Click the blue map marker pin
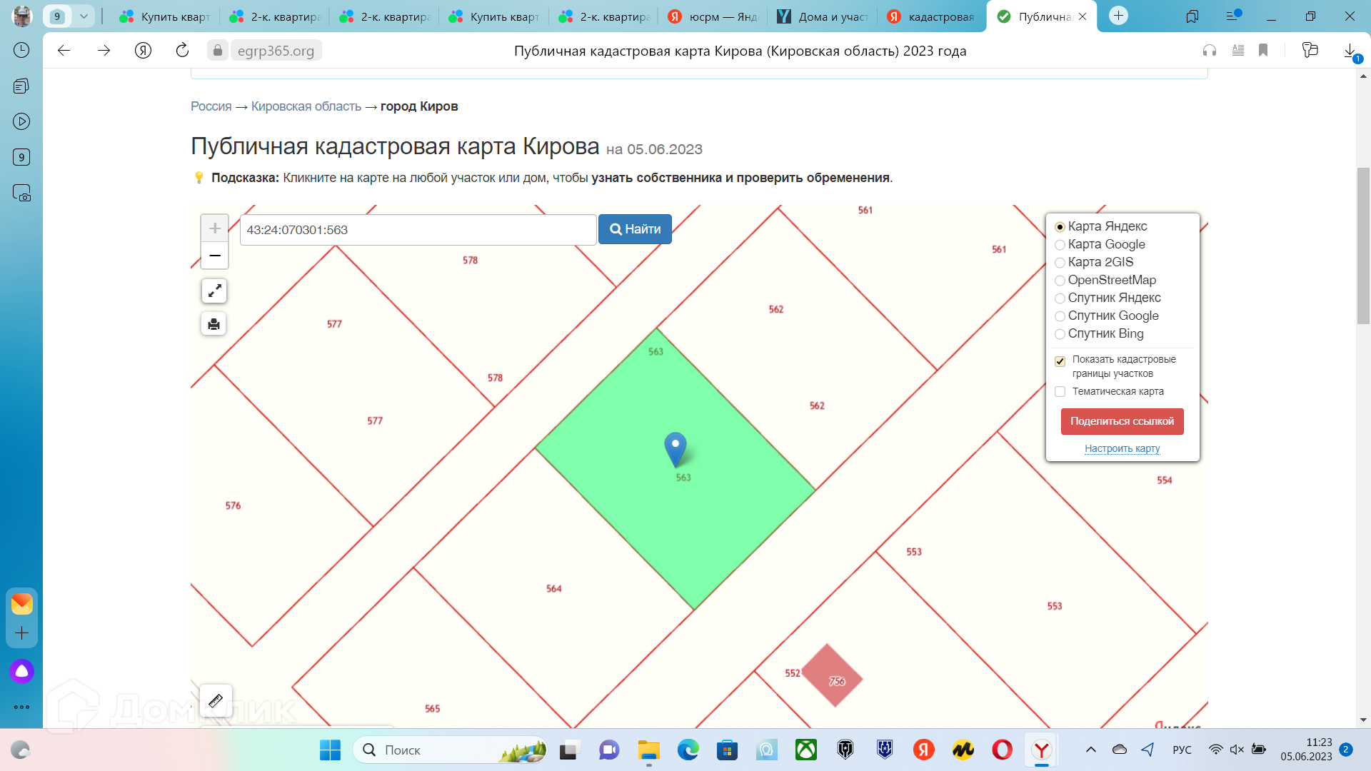The height and width of the screenshot is (771, 1371). pos(676,449)
